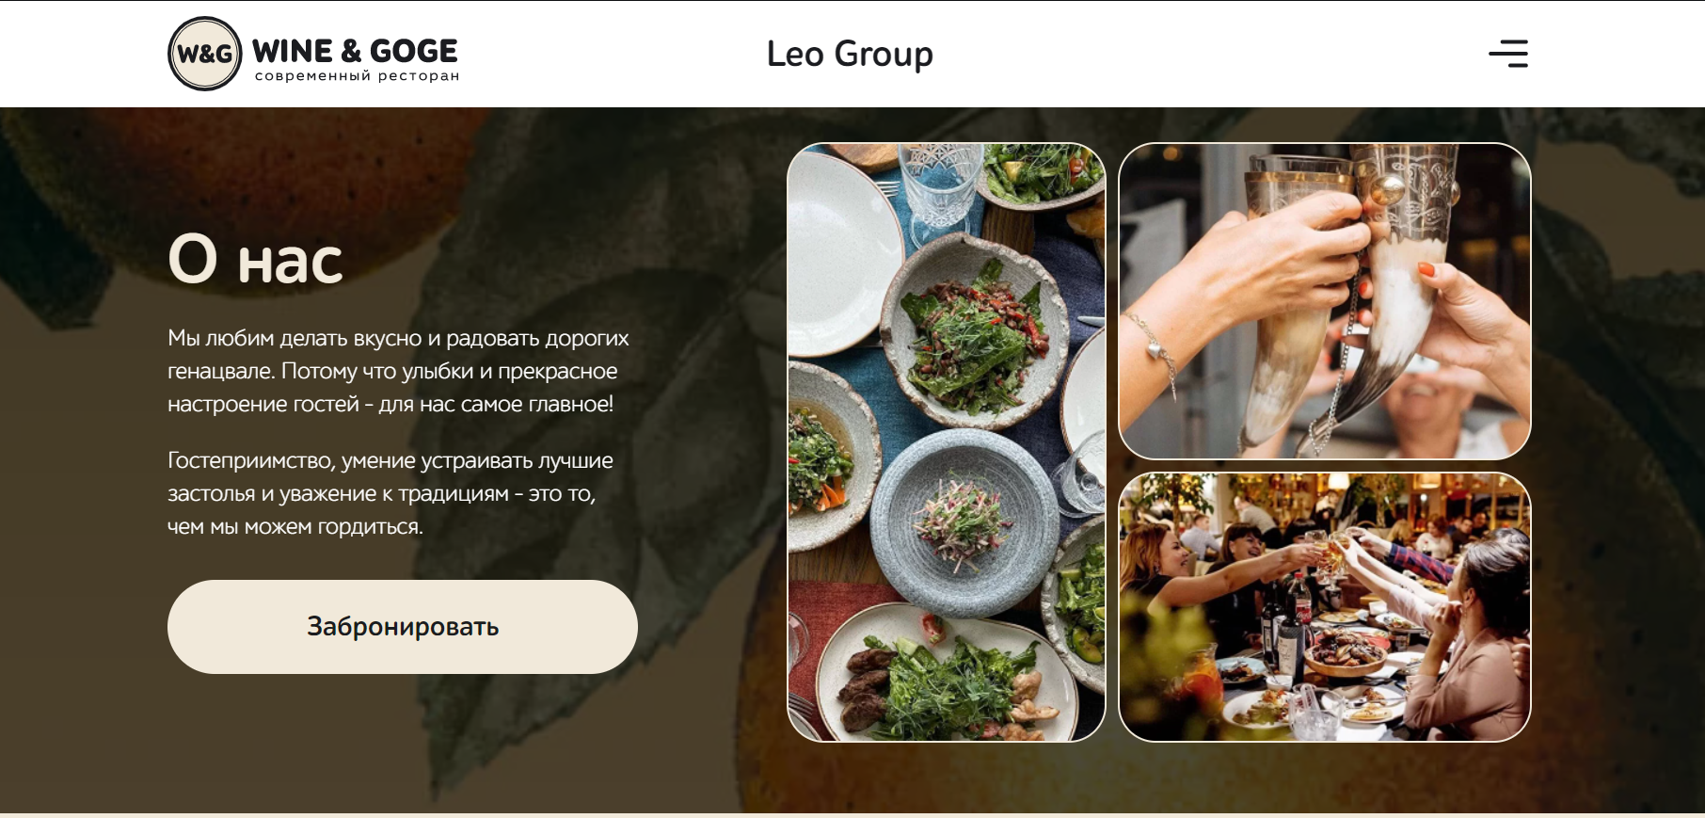Open the photo of guests toasting
1705x818 pixels.
tap(1325, 607)
